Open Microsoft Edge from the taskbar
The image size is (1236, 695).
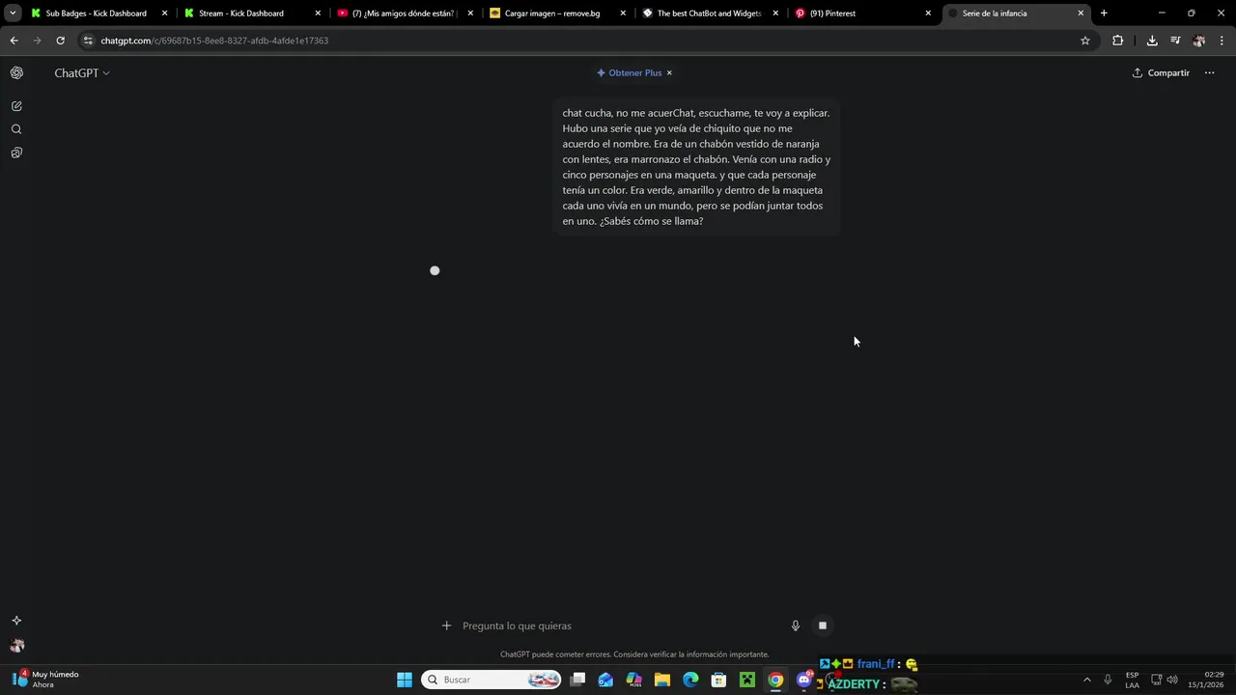690,680
